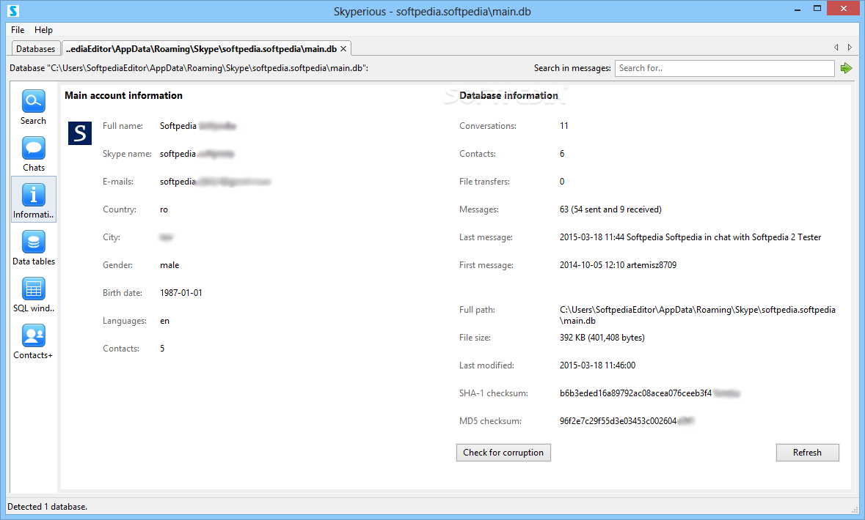Viewport: 865px width, 520px height.
Task: Minimize the Skyperious window
Action: click(798, 9)
